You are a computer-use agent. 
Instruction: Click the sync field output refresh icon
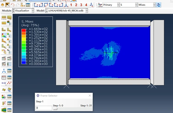159,5
